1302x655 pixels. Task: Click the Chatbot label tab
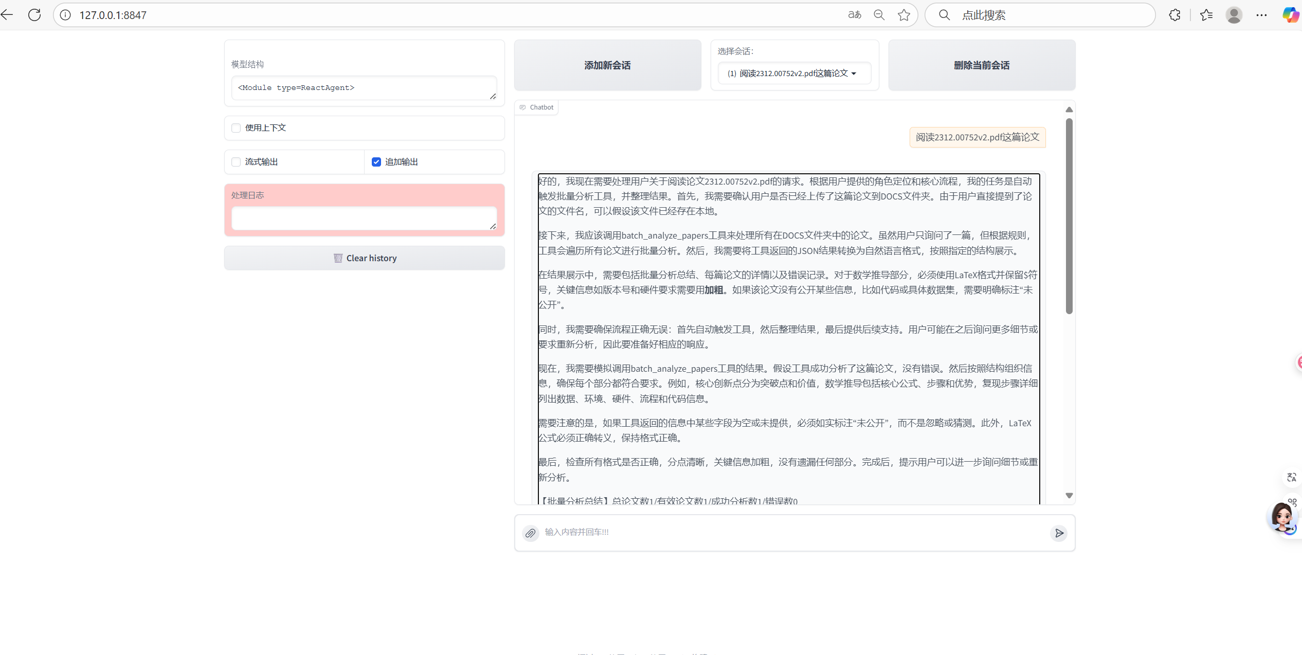coord(536,107)
